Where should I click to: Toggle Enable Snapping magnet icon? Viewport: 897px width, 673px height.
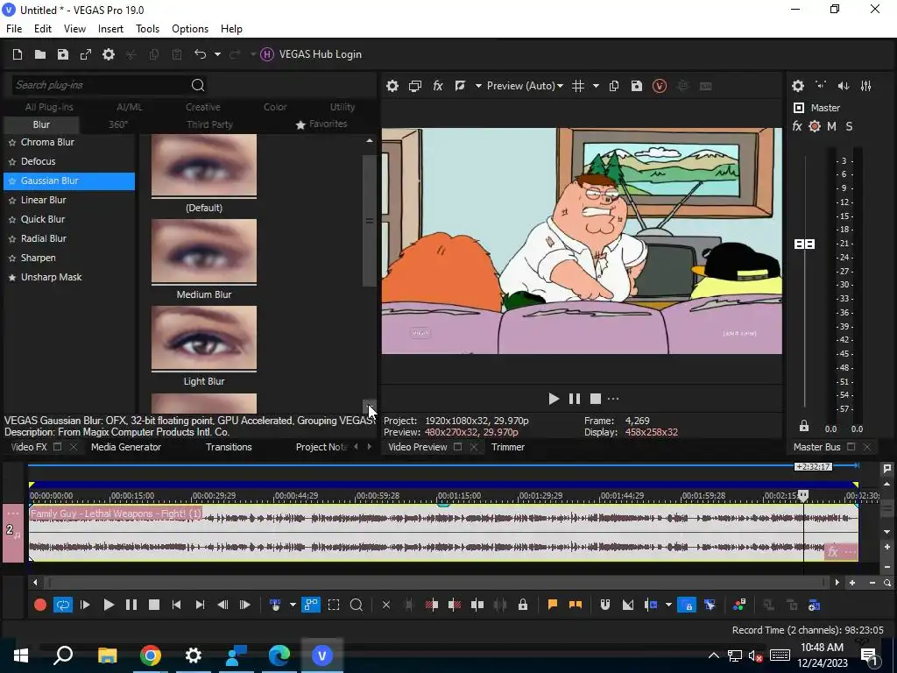coord(604,605)
